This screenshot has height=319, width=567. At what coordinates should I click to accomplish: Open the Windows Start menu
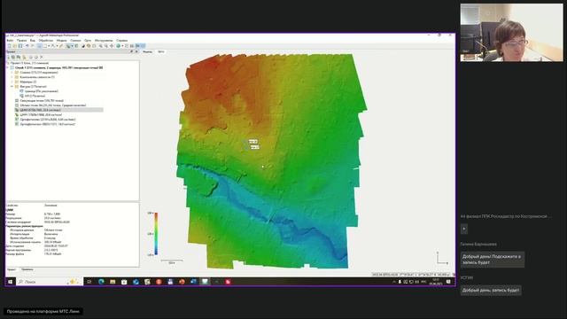(10, 282)
